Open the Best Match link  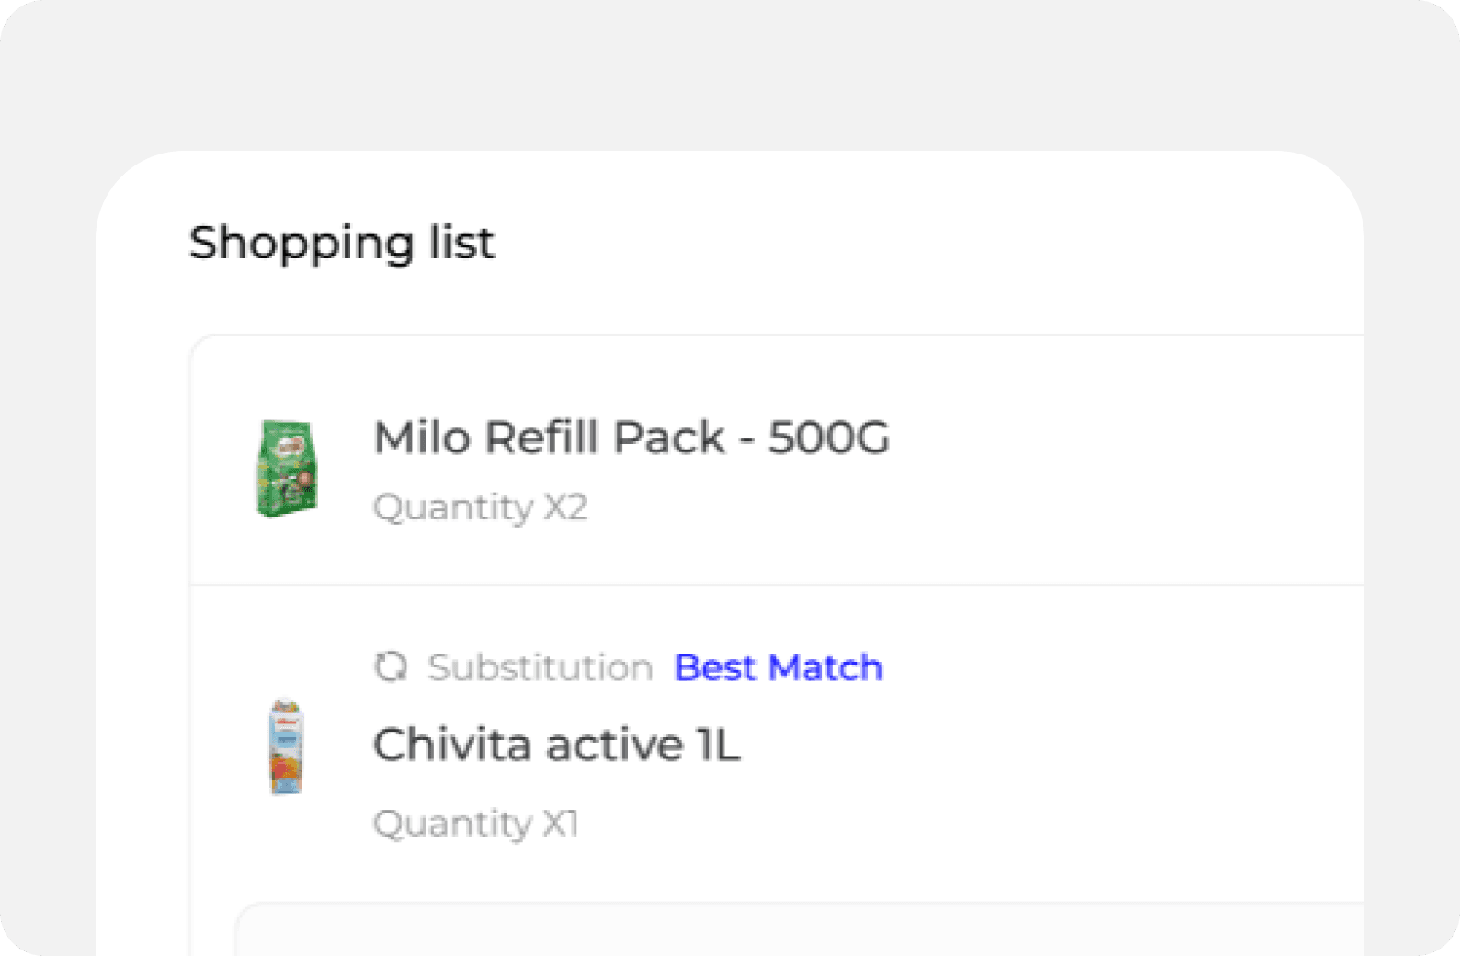pyautogui.click(x=778, y=667)
